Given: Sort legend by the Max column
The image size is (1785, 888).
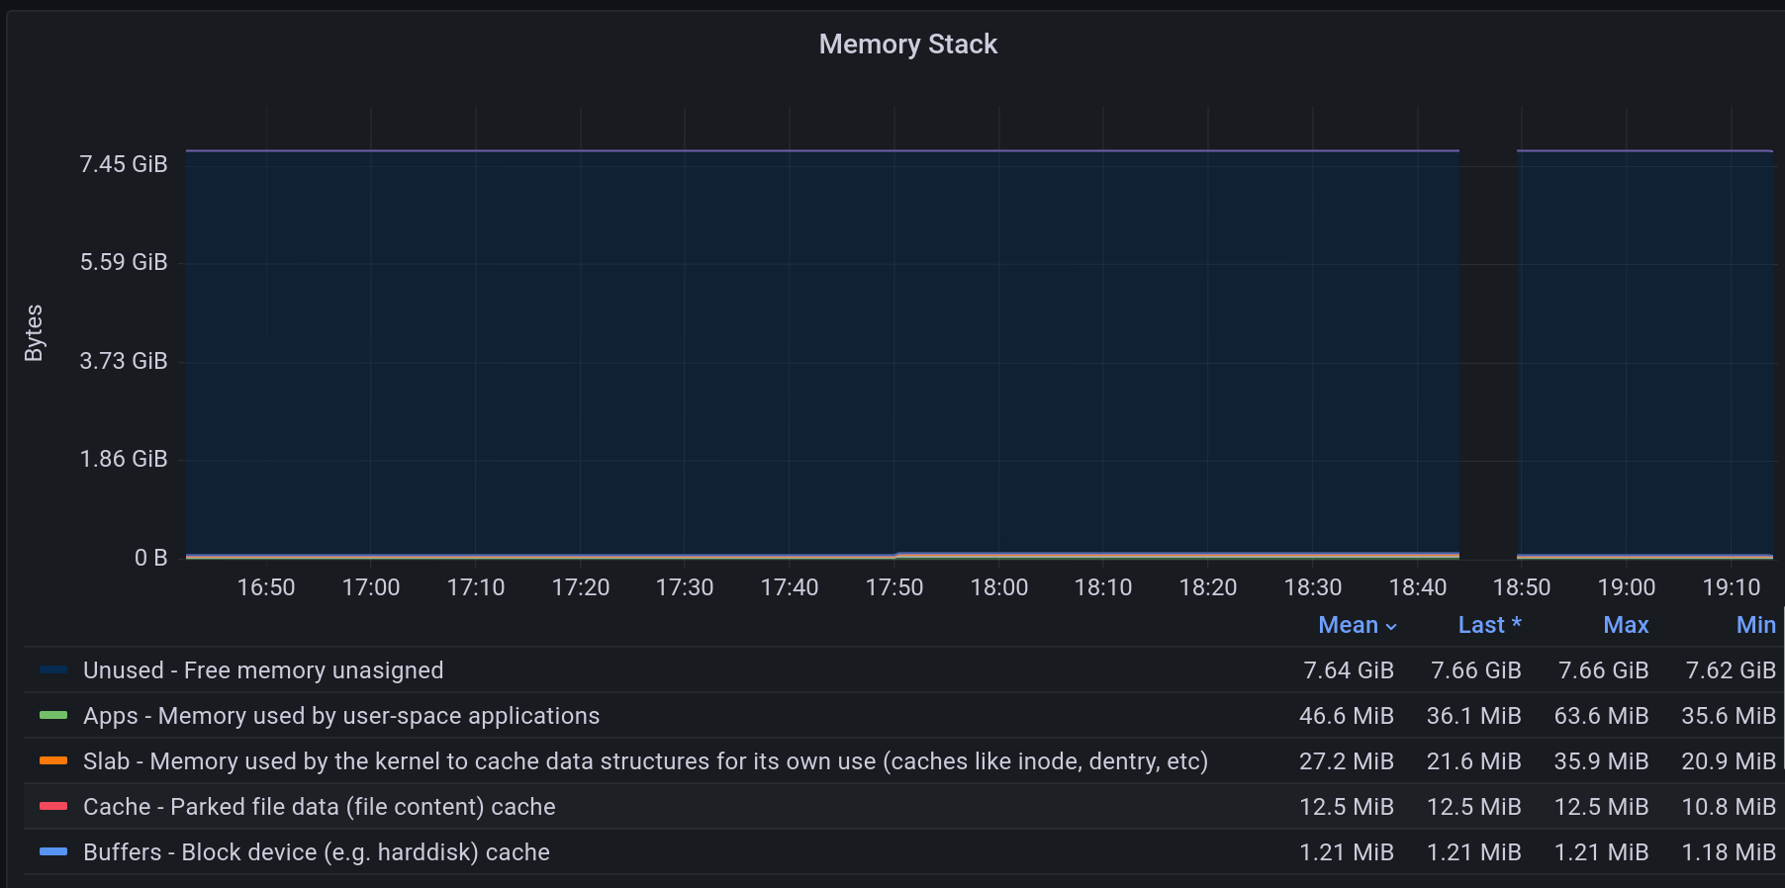Looking at the screenshot, I should [x=1625, y=625].
